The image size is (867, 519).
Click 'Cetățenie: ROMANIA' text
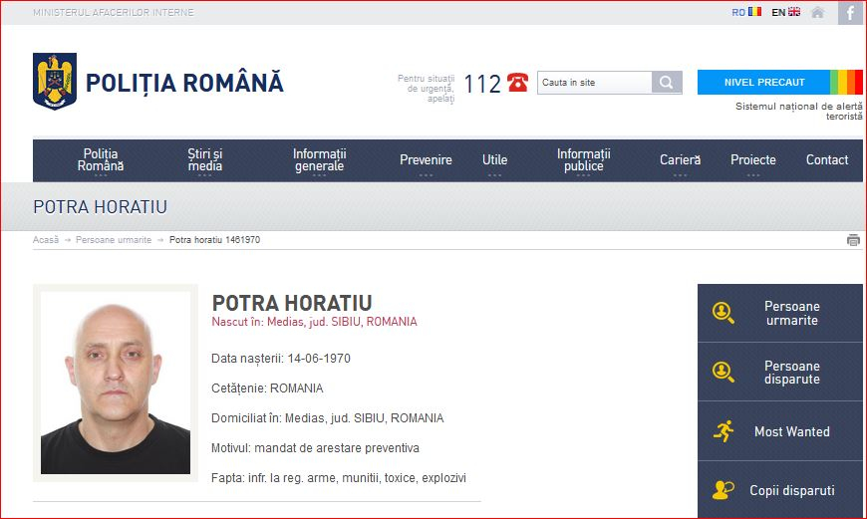coord(267,389)
